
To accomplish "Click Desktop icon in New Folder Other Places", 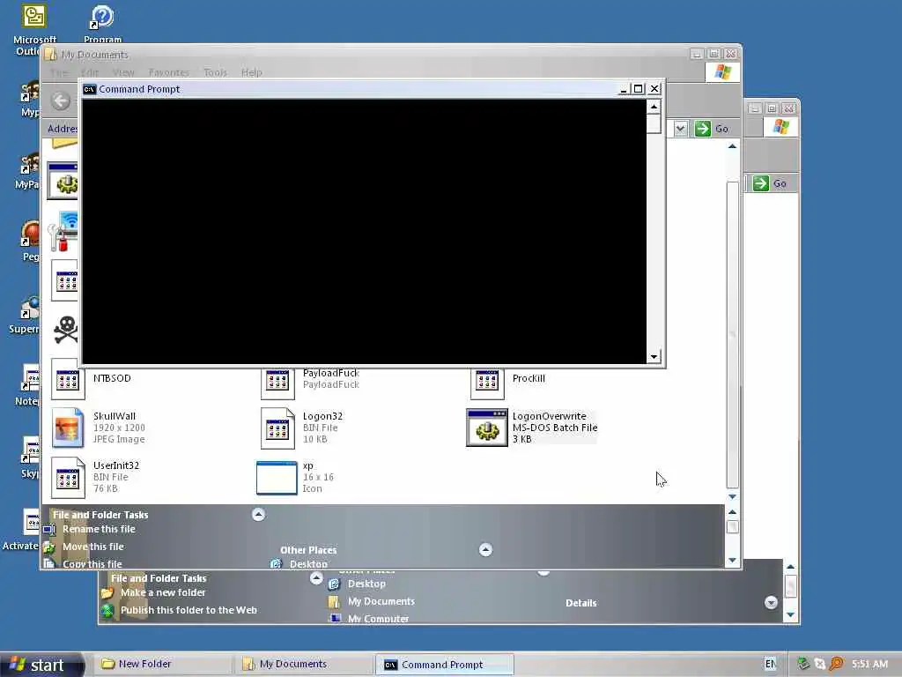I will 334,584.
